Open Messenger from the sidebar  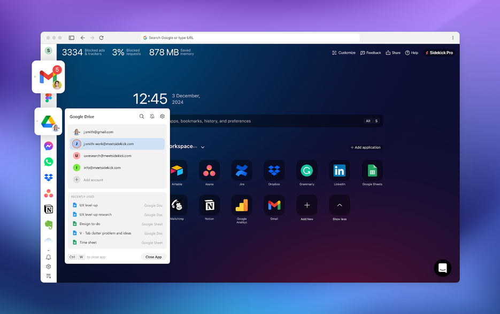pyautogui.click(x=48, y=145)
